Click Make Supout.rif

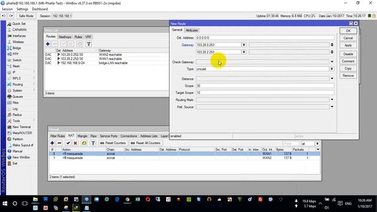22,145
